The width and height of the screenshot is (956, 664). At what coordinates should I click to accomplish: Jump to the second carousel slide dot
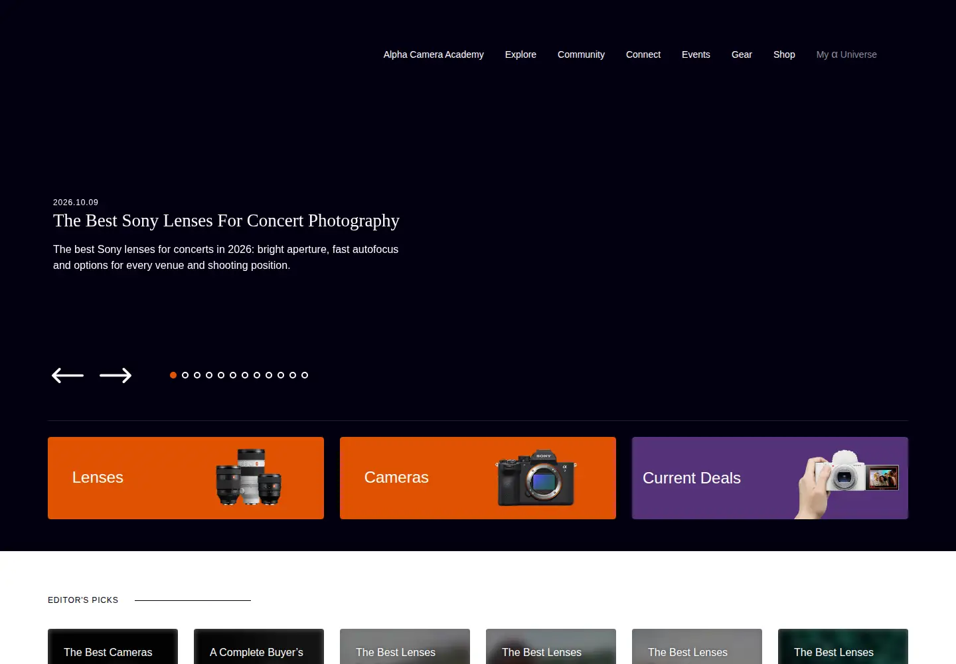185,375
